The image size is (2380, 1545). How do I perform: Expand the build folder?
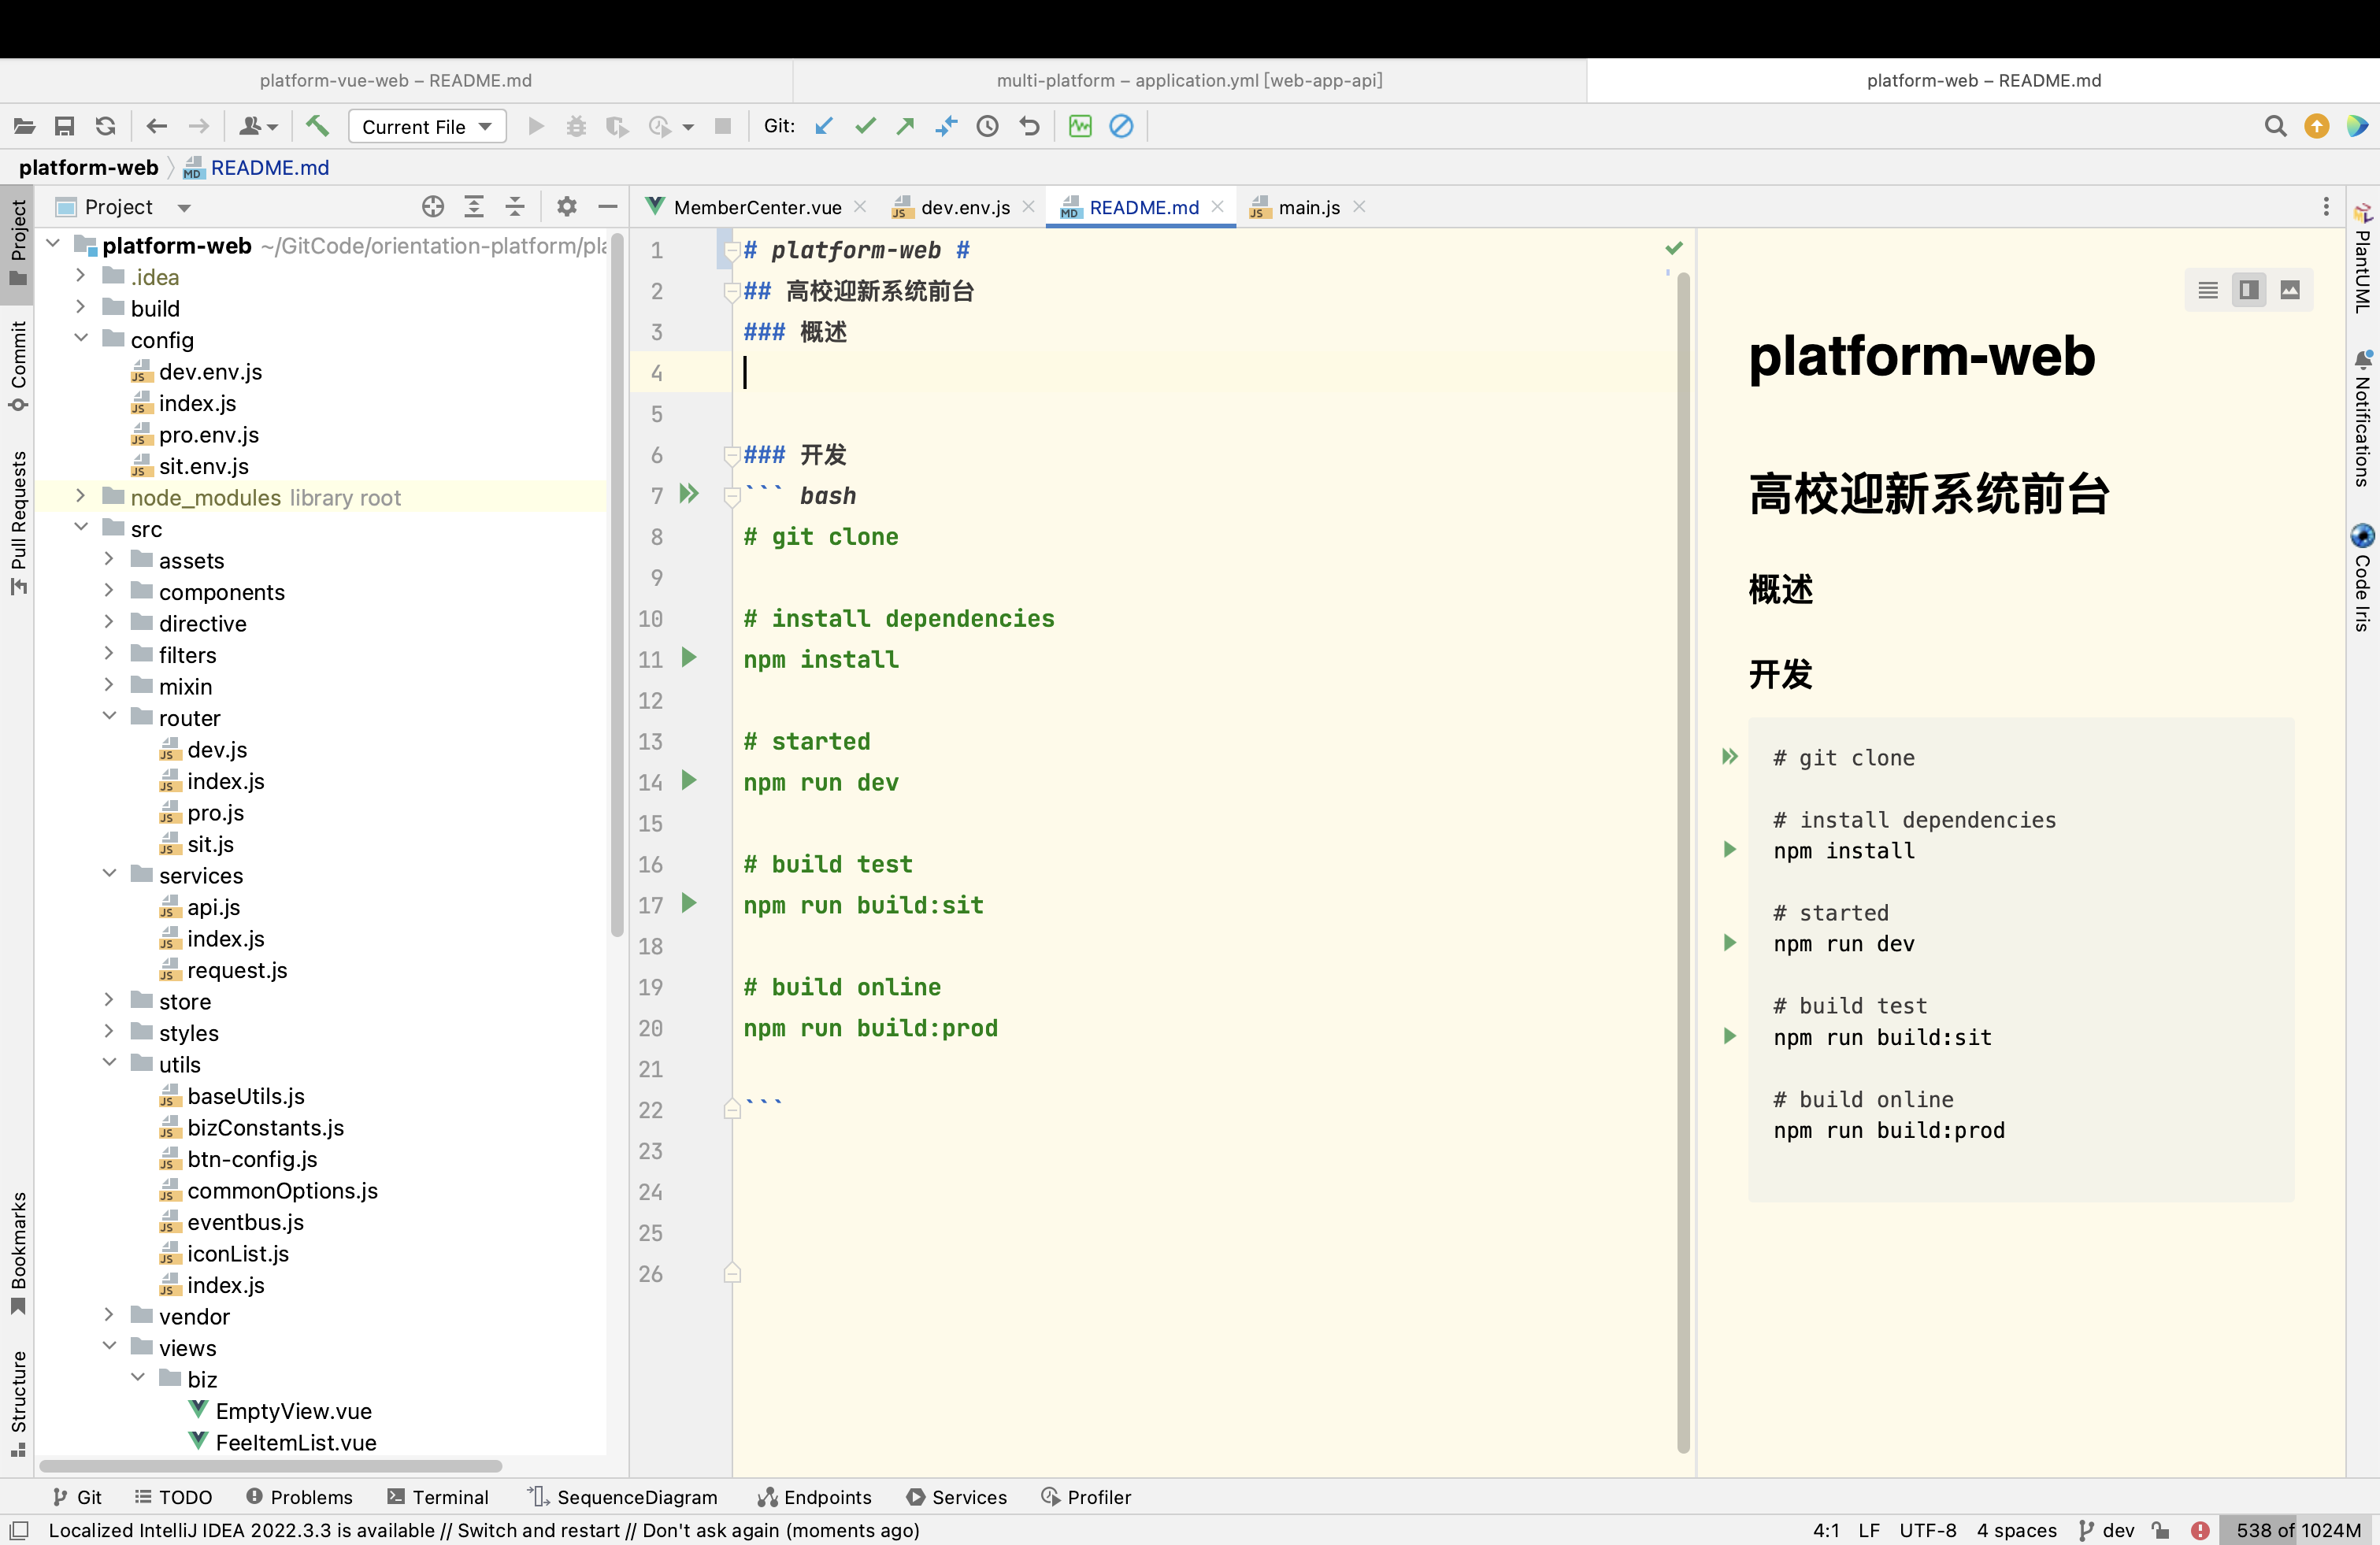coord(81,307)
